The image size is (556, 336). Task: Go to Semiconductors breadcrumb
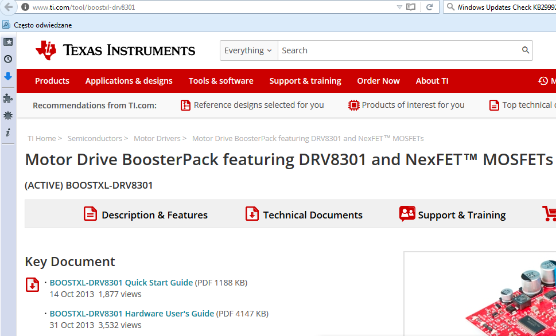95,139
